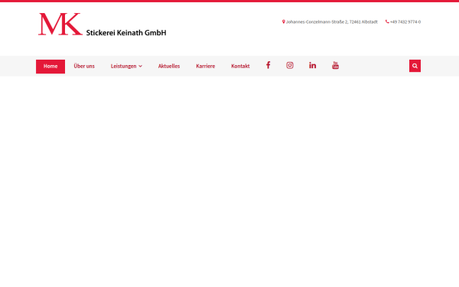The image size is (459, 287).
Task: Open the Instagram profile icon
Action: point(290,65)
